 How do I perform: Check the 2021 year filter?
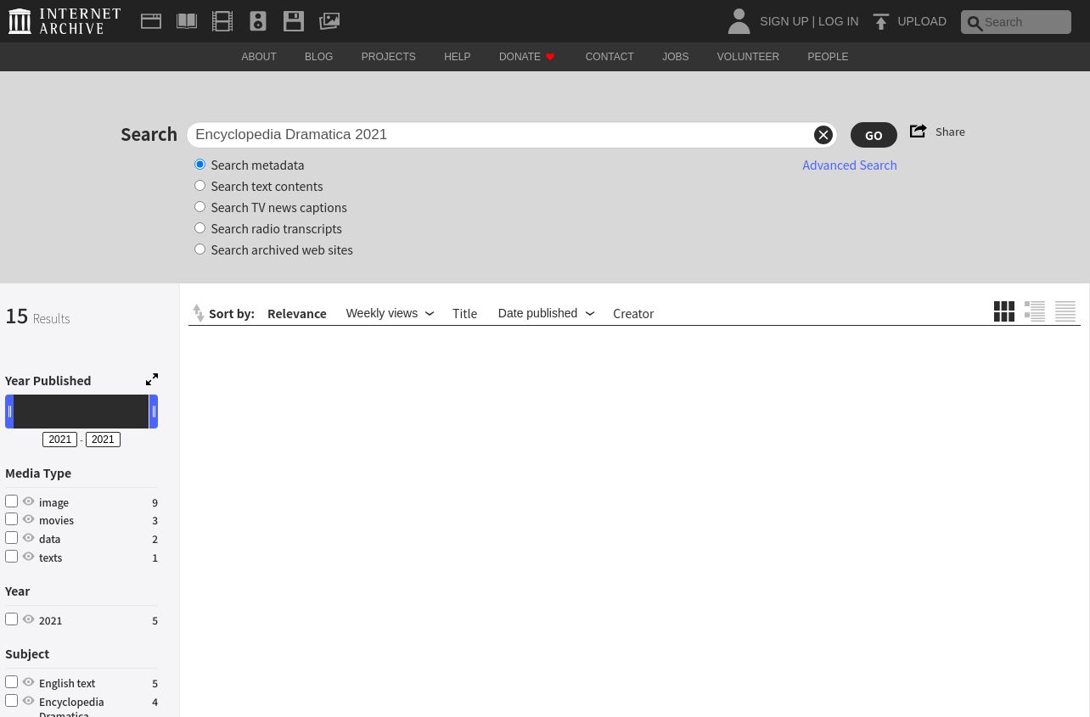(x=11, y=619)
